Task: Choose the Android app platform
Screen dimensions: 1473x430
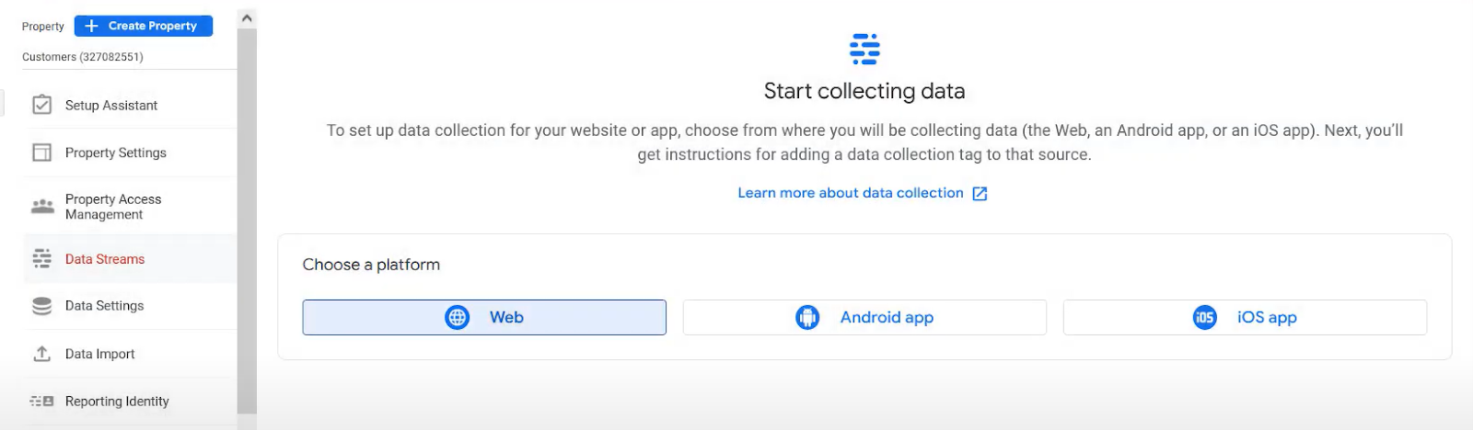Action: click(864, 318)
